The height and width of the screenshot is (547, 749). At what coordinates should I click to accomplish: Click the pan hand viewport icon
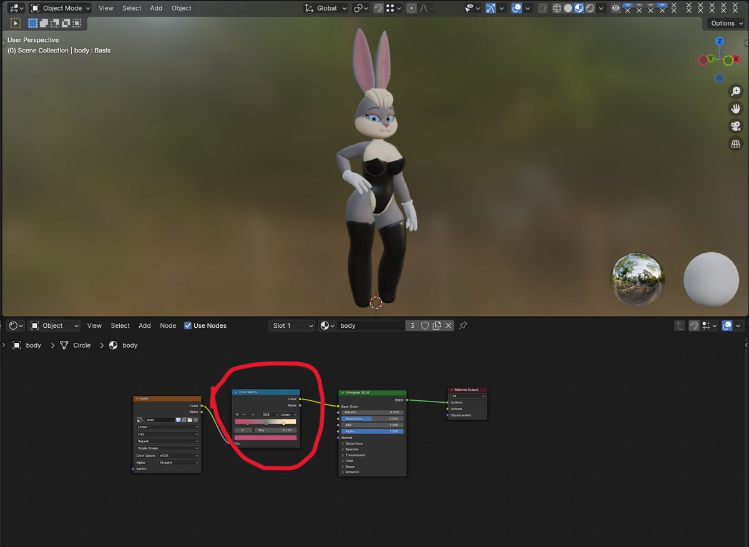735,109
